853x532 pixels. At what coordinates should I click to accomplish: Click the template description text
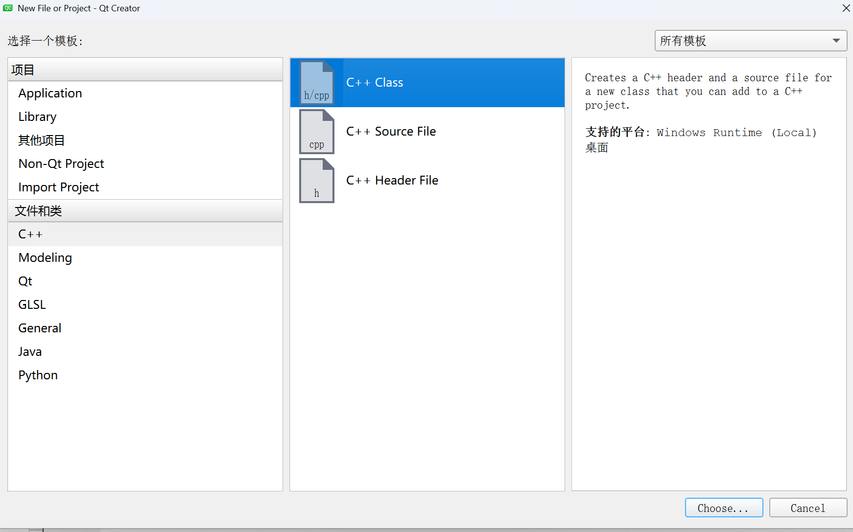click(708, 92)
